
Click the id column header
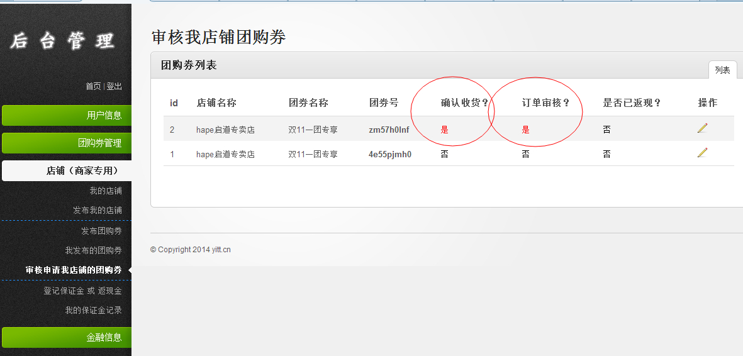pyautogui.click(x=174, y=103)
